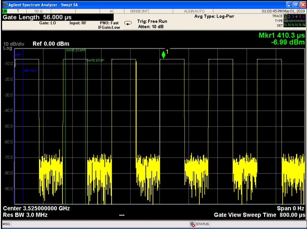Click the trace TYPE waveform icon
Image resolution: width=307 pixels, height=229 pixels.
tap(285, 21)
